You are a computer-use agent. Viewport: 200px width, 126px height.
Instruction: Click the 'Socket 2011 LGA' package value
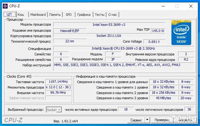coord(109,36)
